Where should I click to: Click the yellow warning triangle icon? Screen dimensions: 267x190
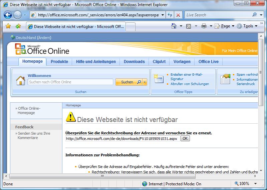tap(70, 117)
